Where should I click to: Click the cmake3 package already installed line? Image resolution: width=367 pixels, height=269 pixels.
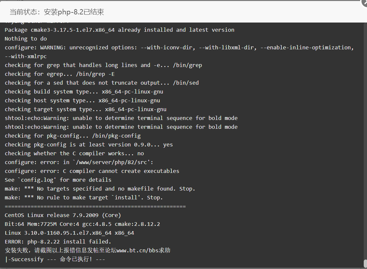point(119,30)
